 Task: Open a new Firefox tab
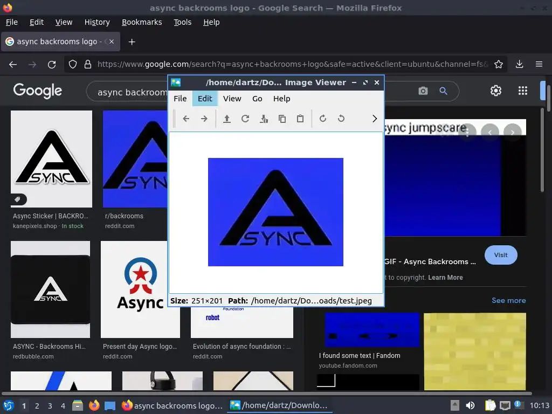click(132, 42)
